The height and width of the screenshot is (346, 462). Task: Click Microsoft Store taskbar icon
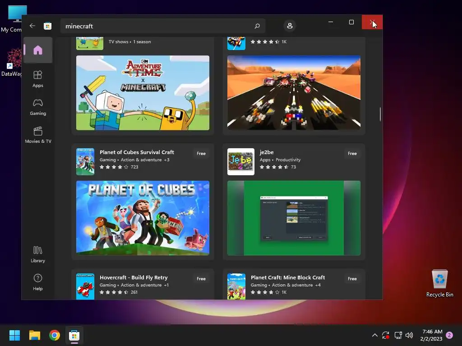coord(74,335)
